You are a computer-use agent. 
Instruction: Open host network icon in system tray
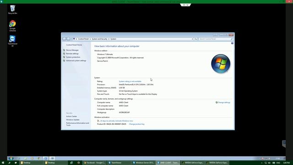pos(266,163)
